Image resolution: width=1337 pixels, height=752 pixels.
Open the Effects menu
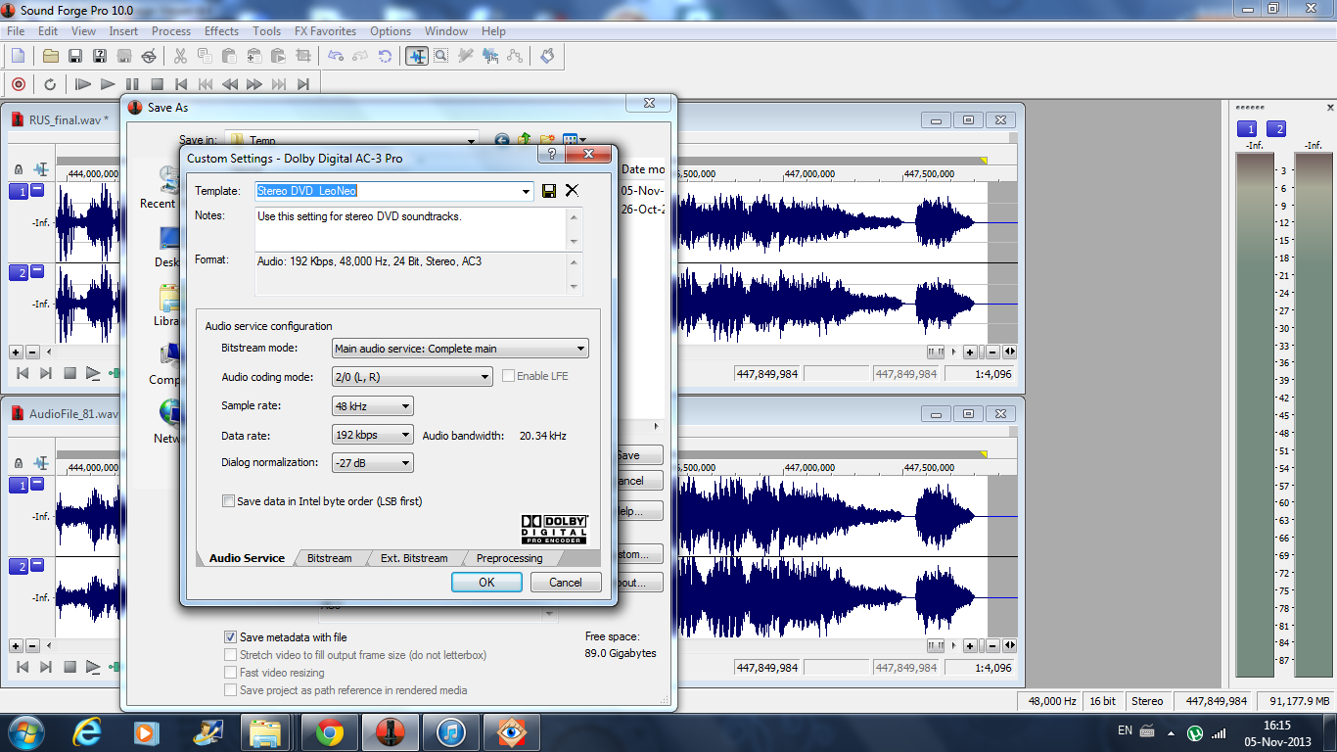tap(221, 31)
